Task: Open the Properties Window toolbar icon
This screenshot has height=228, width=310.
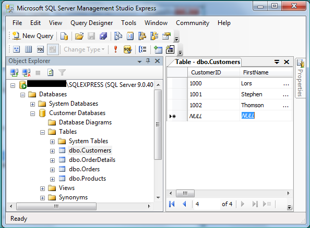Action: pyautogui.click(x=166, y=36)
